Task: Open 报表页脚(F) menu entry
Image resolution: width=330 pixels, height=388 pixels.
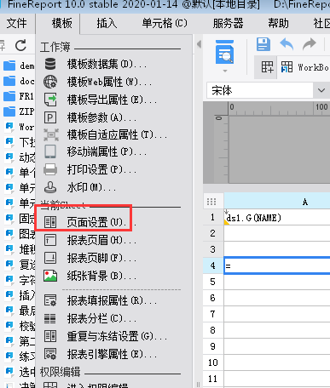Action: tap(101, 258)
